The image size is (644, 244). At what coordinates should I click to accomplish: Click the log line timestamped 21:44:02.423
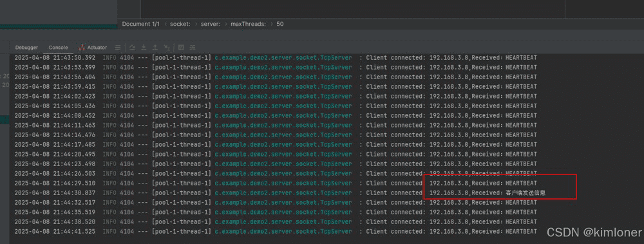(x=276, y=96)
